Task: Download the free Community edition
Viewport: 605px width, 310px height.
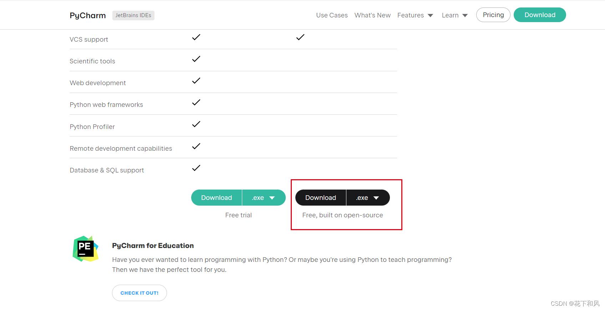Action: 321,198
